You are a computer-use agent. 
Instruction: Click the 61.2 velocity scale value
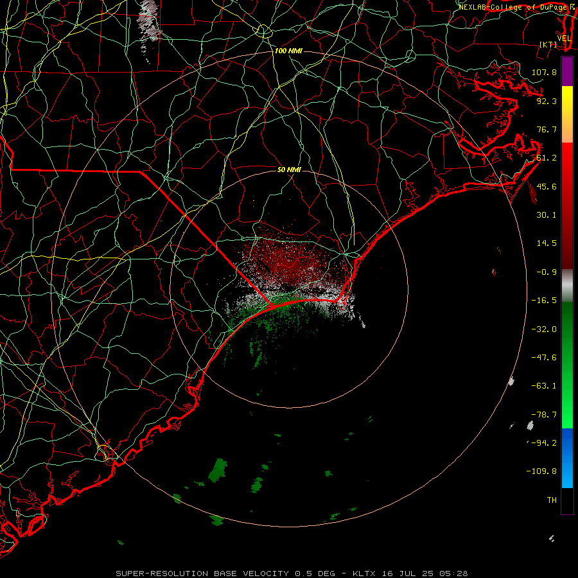point(547,158)
